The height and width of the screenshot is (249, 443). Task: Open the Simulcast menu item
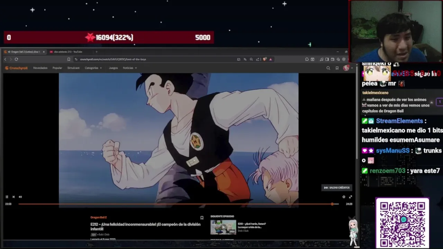(x=73, y=68)
